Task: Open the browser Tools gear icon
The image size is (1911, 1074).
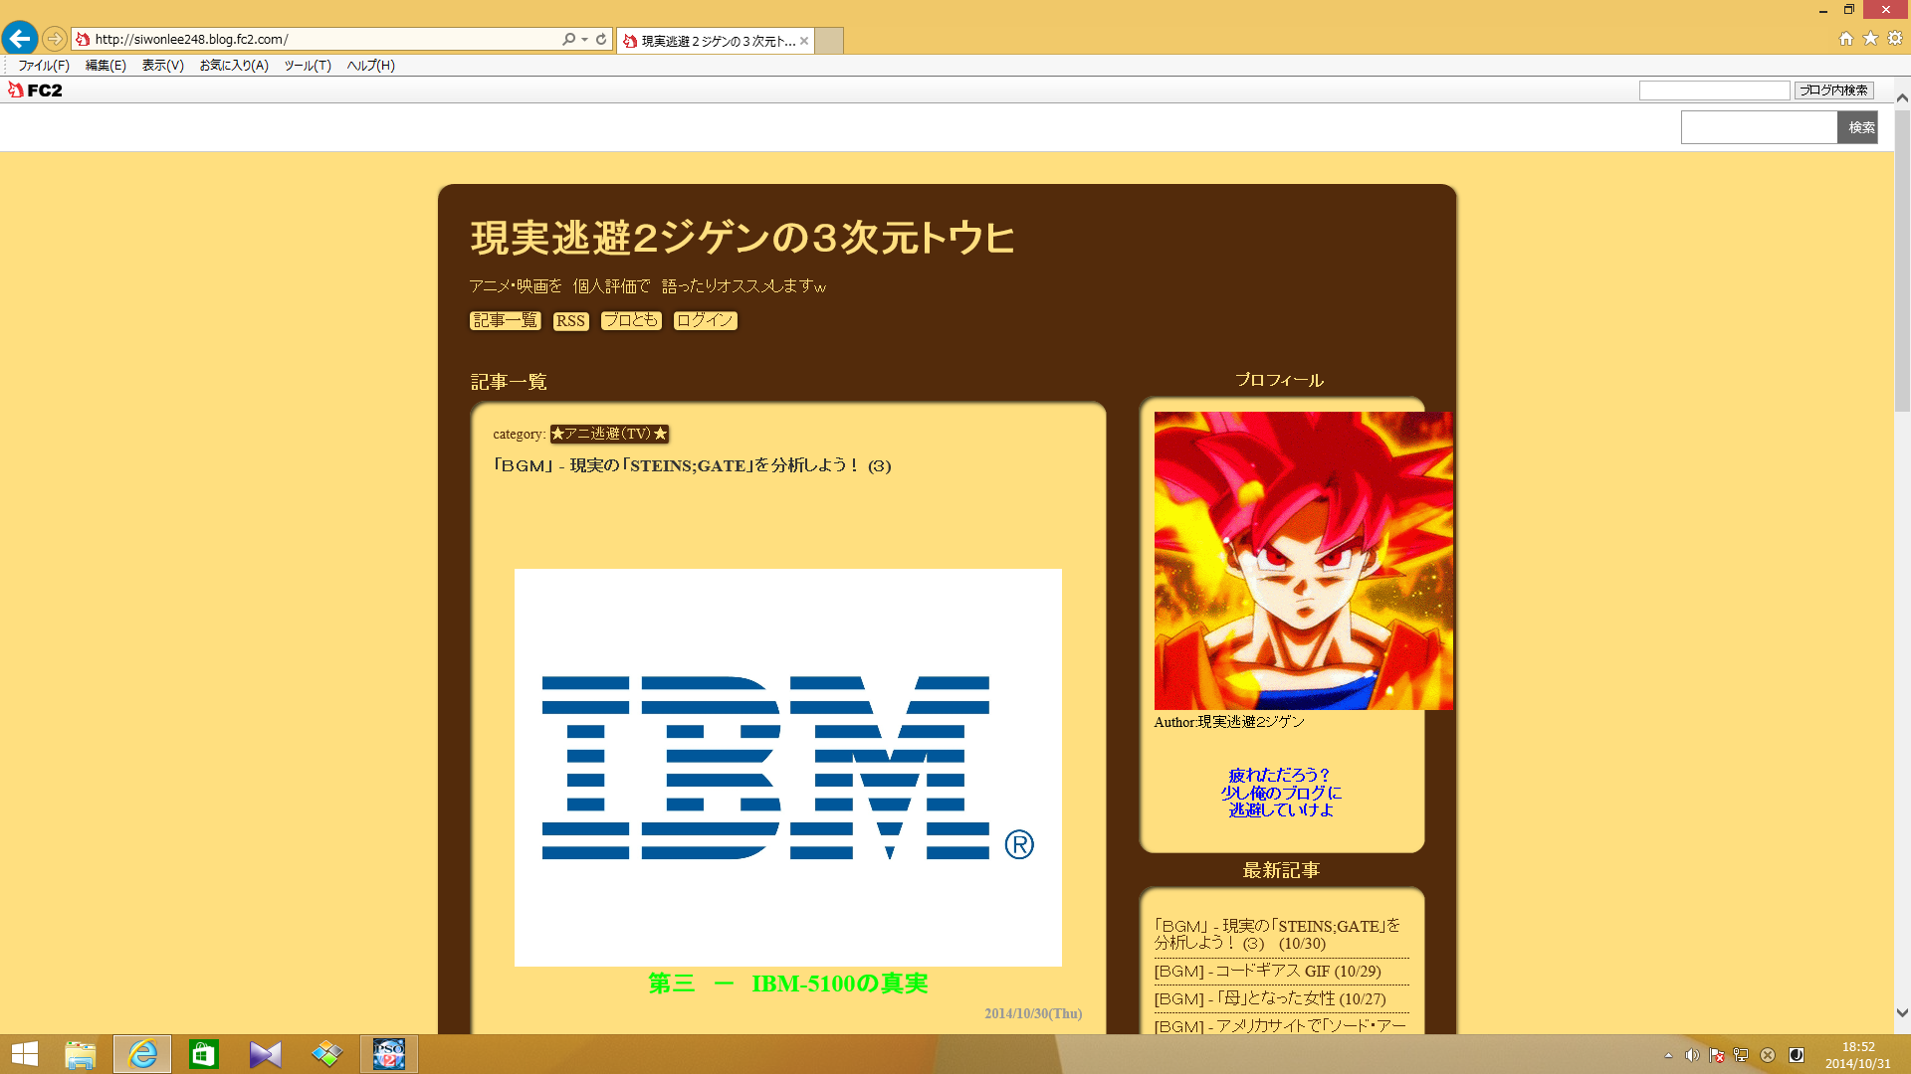Action: [1895, 38]
